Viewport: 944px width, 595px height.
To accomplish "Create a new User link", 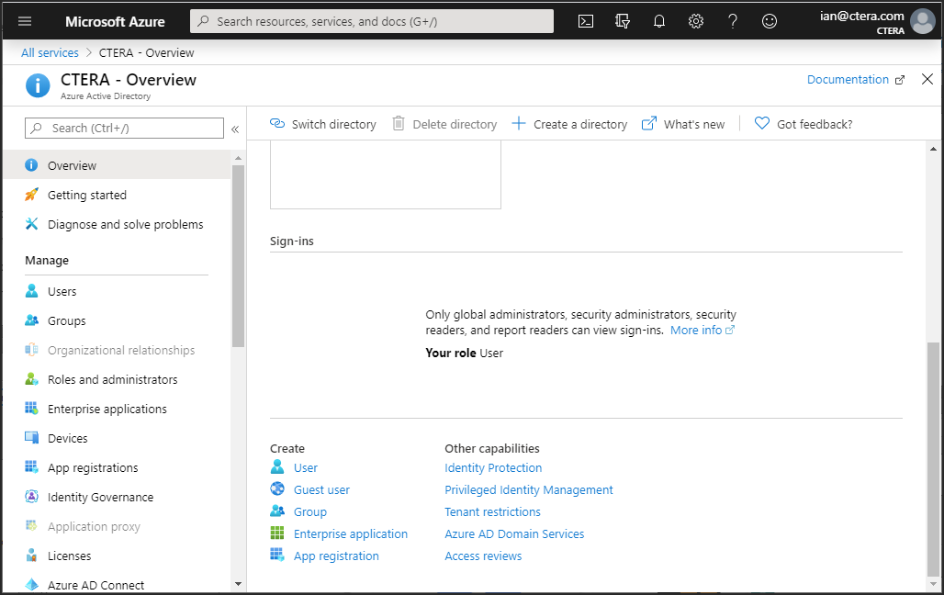I will tap(305, 467).
